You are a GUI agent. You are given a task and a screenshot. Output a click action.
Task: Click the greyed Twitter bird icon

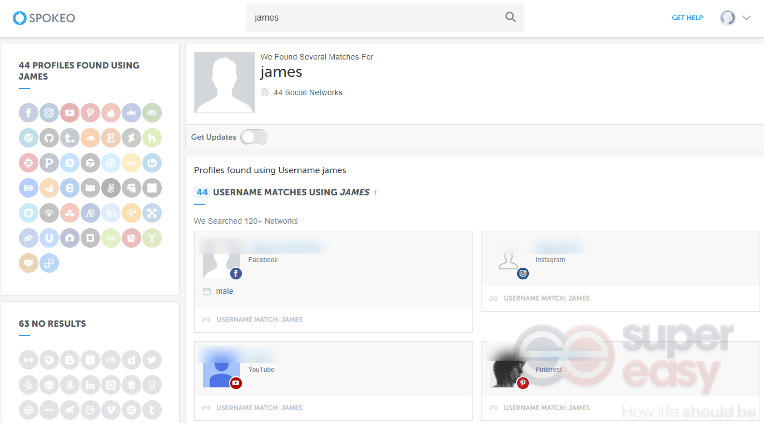(152, 360)
